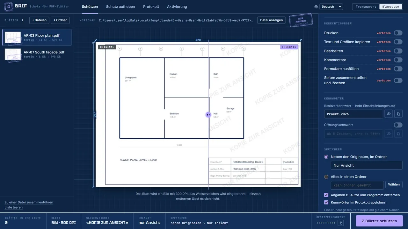408x229 pixels.
Task: Click the owner password field Proekt-2026
Action: pos(353,114)
